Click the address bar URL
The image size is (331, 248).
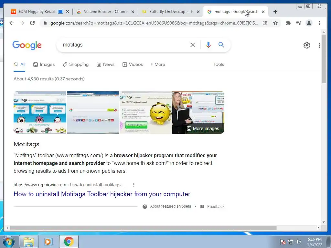[x=154, y=23]
